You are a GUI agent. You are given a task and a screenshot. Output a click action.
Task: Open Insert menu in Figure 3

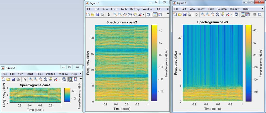click(114, 9)
